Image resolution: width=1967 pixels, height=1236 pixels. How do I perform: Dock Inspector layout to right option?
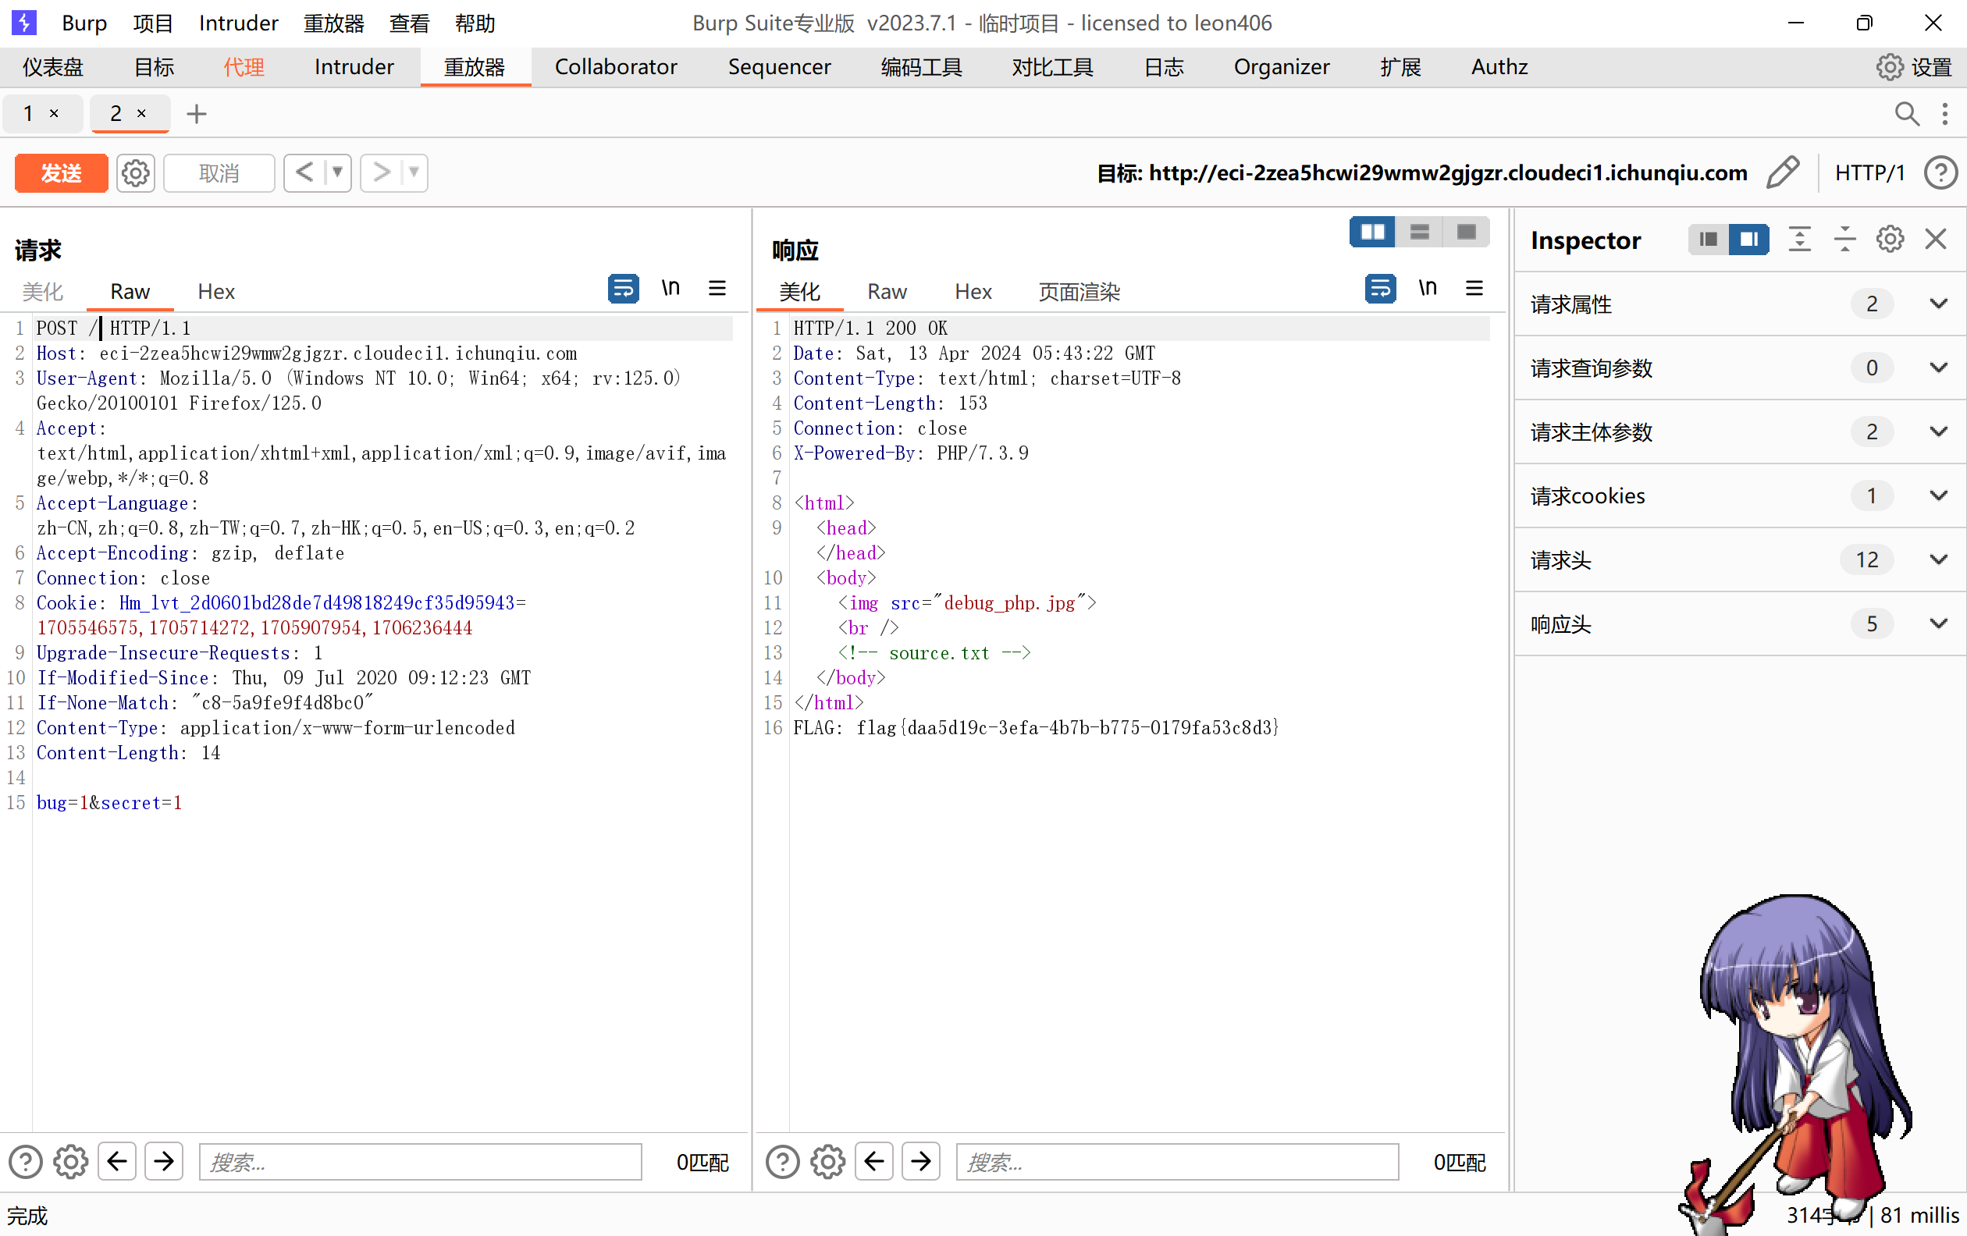pos(1749,240)
